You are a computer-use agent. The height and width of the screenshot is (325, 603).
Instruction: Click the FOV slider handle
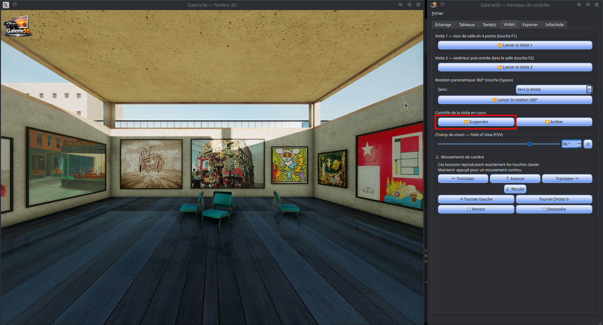pyautogui.click(x=529, y=144)
